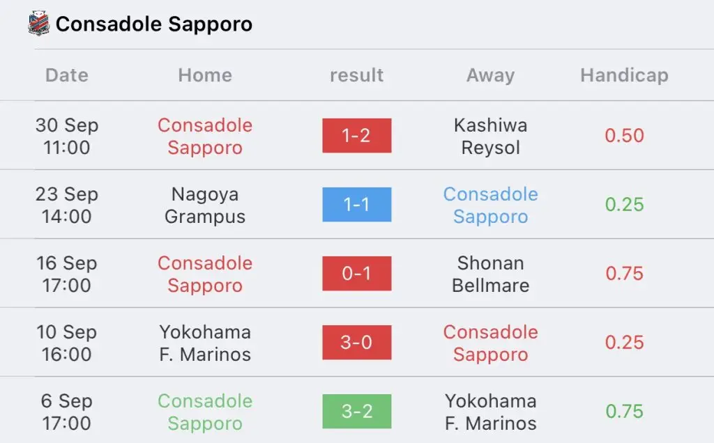Open the green 3-2 result badge
The height and width of the screenshot is (443, 714).
[x=356, y=411]
